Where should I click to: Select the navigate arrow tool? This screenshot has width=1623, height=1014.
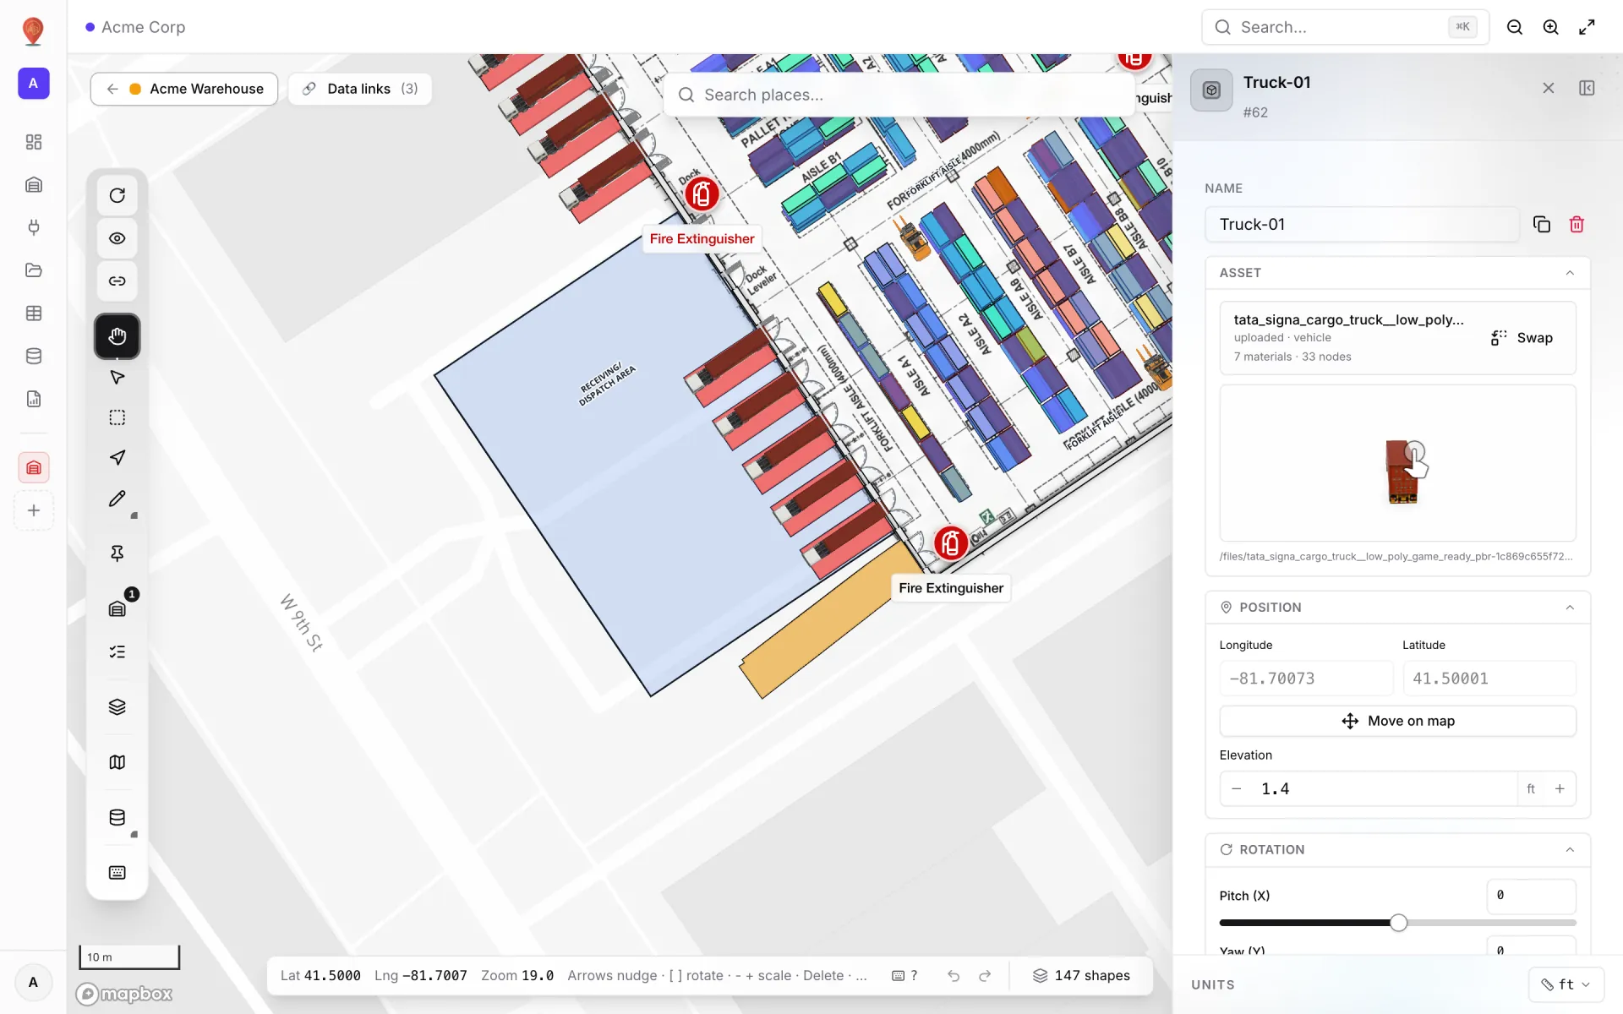117,458
